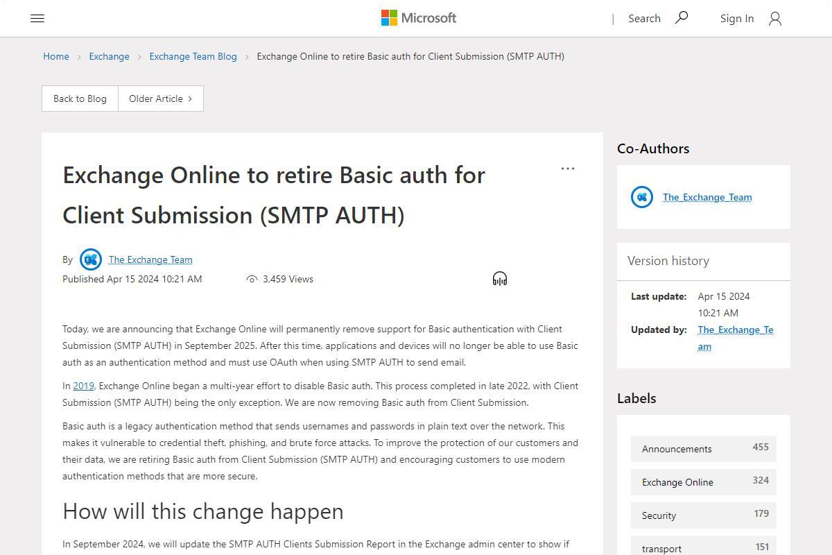The image size is (832, 555).
Task: Click the article title heading
Action: (274, 195)
